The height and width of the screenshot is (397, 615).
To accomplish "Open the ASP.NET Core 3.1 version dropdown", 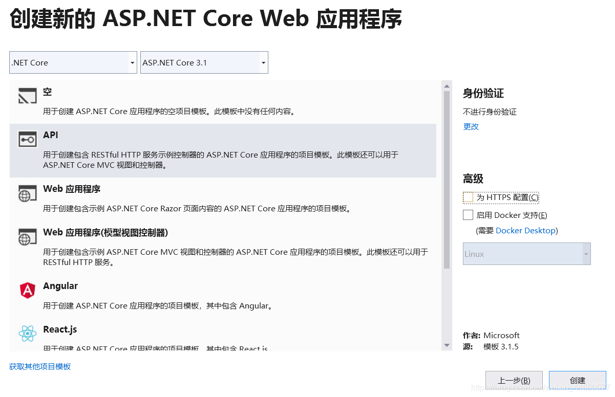I will pyautogui.click(x=204, y=62).
